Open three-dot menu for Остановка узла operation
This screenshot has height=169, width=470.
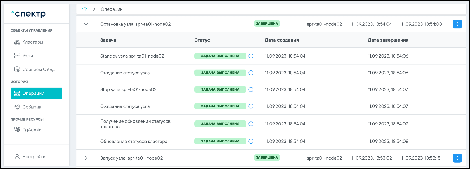point(457,24)
